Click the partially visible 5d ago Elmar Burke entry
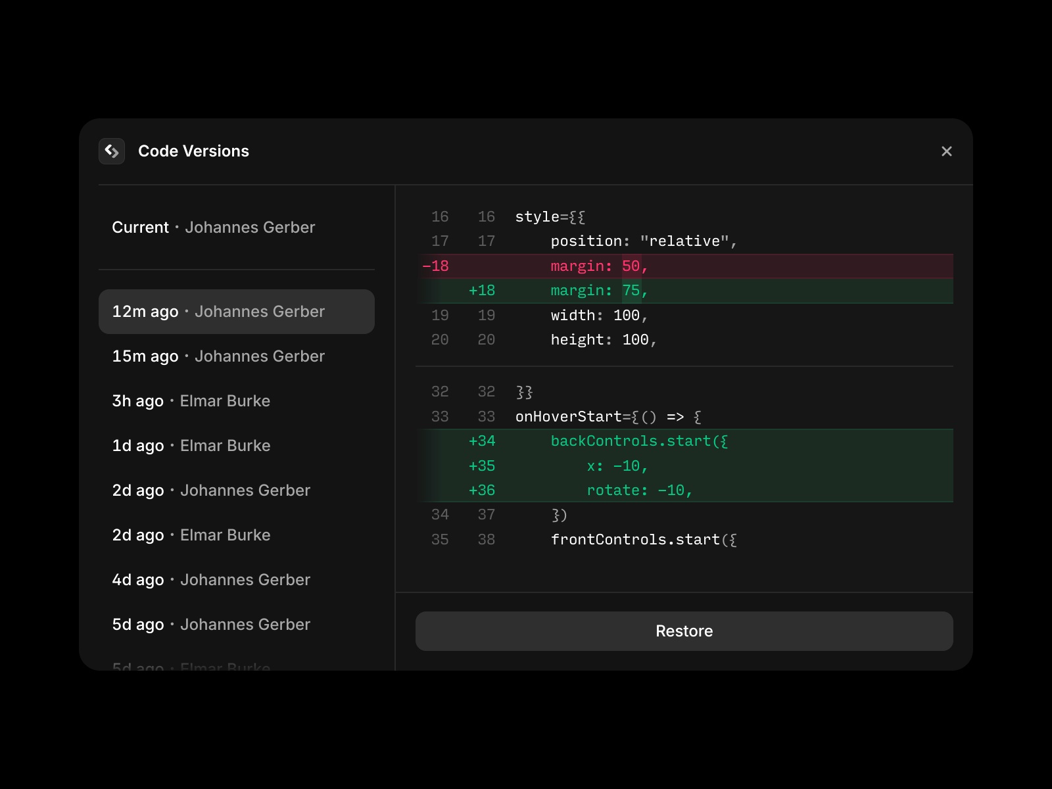 point(191,666)
